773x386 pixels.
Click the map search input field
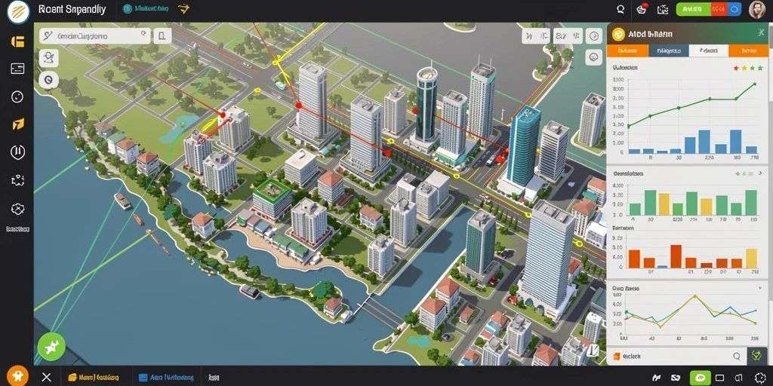point(95,36)
